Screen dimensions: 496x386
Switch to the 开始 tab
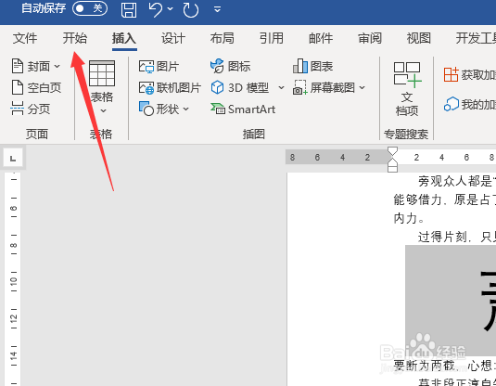click(x=75, y=38)
